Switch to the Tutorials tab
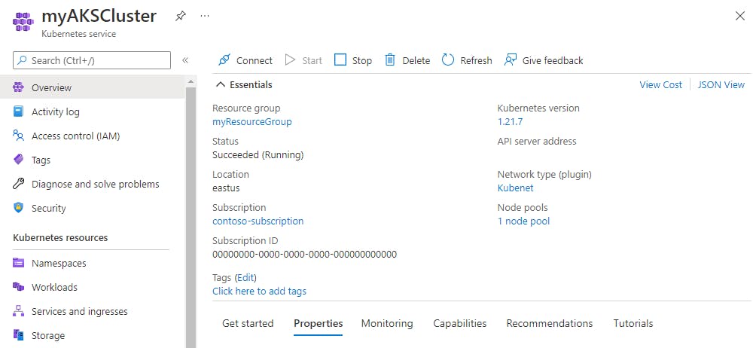This screenshot has width=753, height=348. tap(633, 323)
